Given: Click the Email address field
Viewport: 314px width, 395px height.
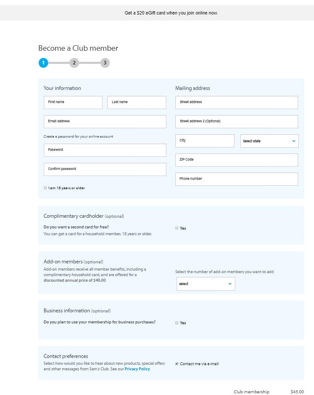Looking at the screenshot, I should (105, 121).
